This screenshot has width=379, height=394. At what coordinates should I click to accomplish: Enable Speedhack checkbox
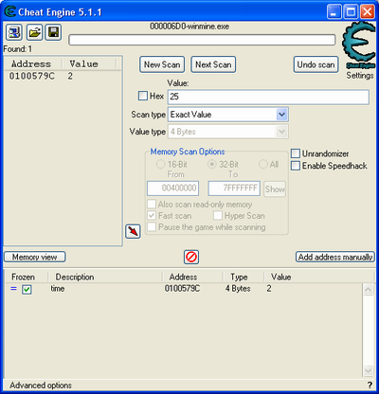click(296, 166)
